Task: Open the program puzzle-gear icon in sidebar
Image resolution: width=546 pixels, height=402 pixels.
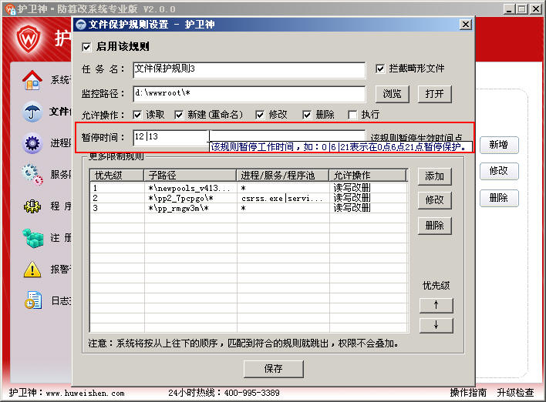Action: point(32,206)
